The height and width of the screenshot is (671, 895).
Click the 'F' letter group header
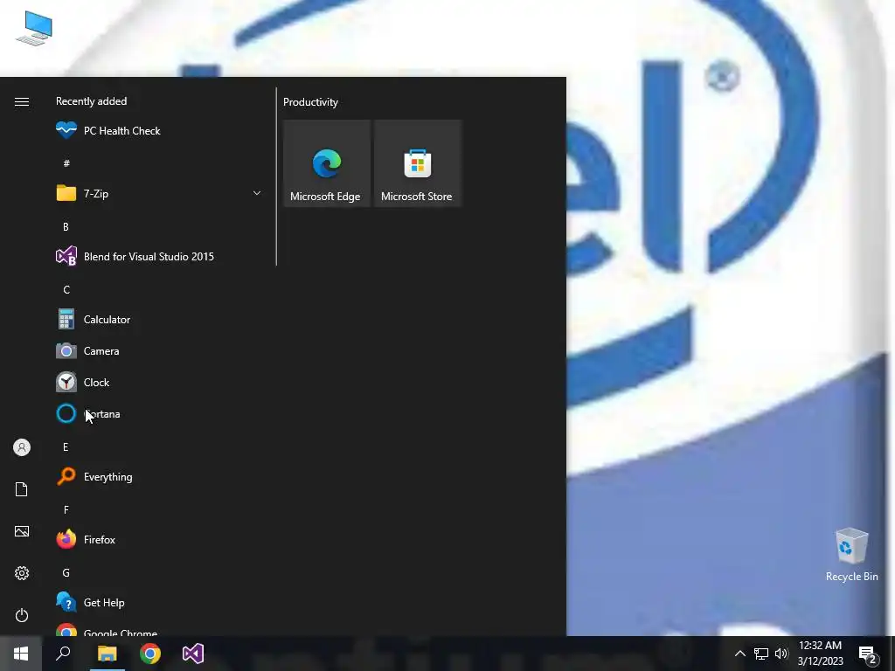66,510
